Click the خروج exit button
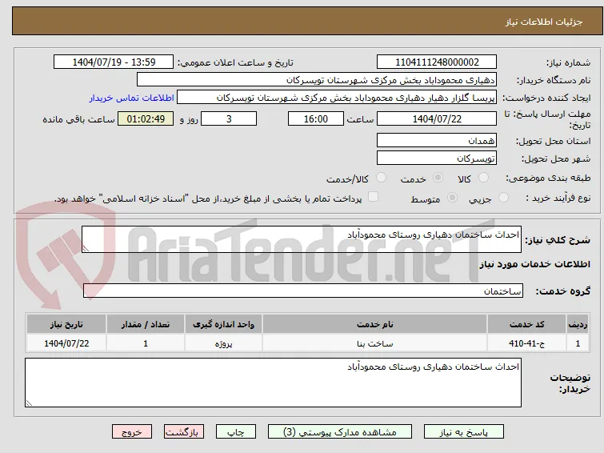 pos(132,432)
